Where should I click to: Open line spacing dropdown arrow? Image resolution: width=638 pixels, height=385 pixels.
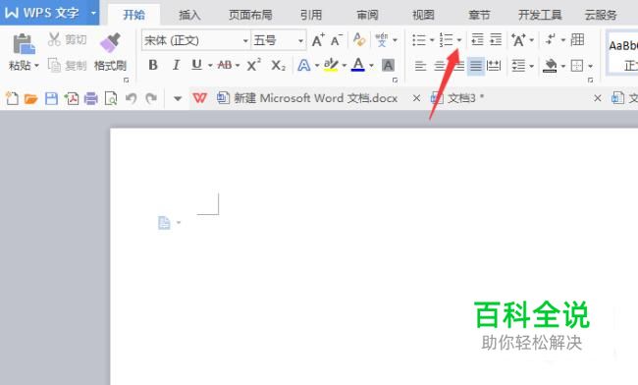(531, 66)
